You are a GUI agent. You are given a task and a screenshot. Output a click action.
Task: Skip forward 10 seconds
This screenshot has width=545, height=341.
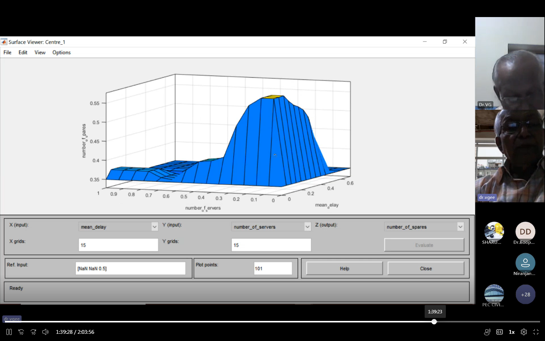pyautogui.click(x=33, y=332)
